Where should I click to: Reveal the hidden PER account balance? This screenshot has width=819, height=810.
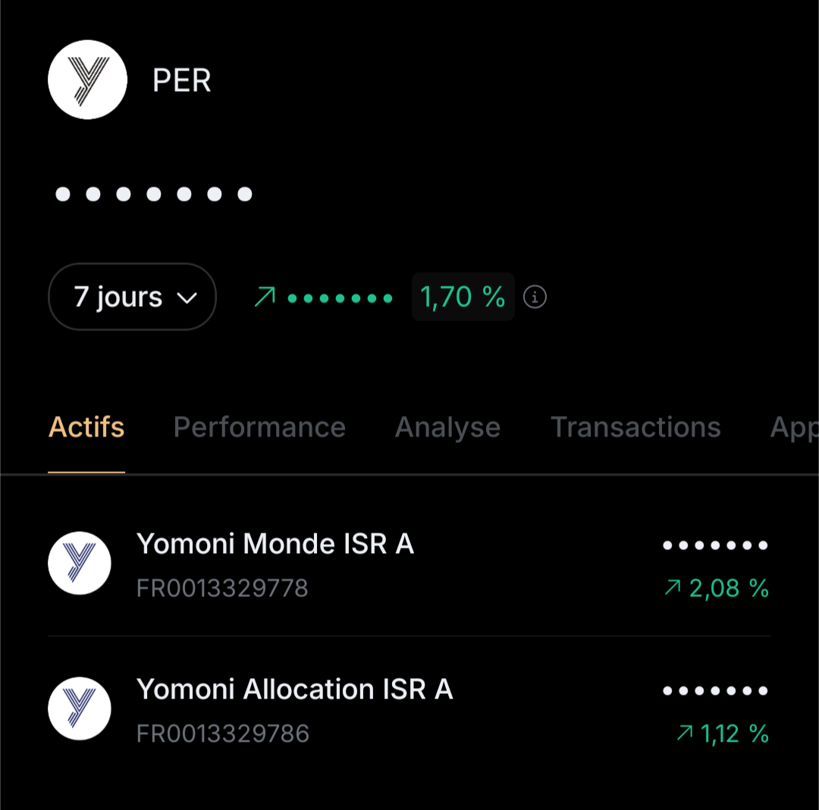(154, 195)
